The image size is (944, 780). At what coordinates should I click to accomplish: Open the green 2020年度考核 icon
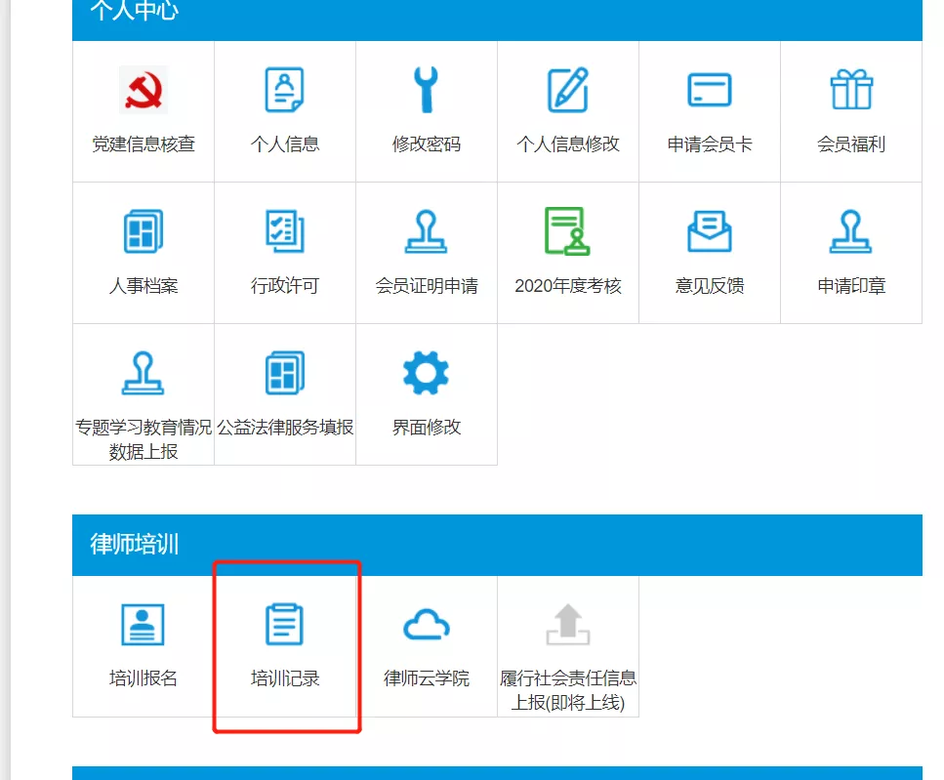point(568,232)
